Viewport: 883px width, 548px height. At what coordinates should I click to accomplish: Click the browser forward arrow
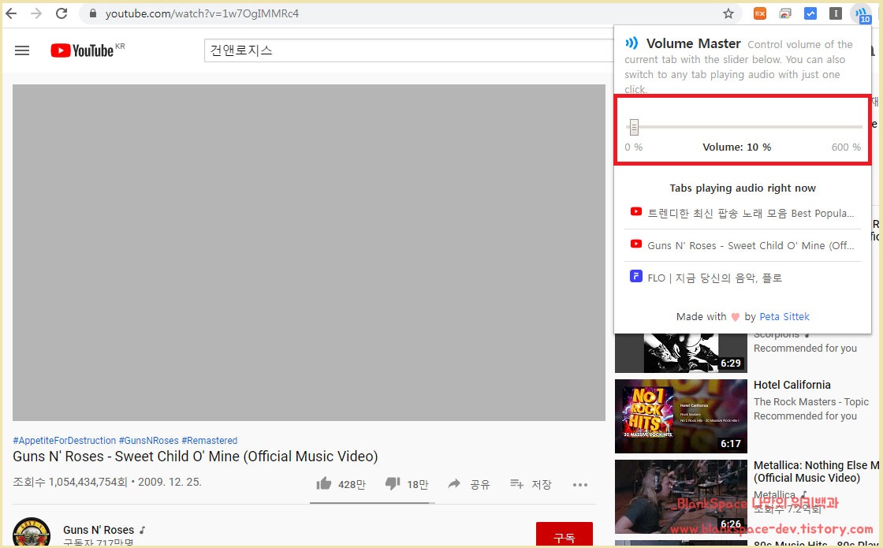pyautogui.click(x=36, y=13)
